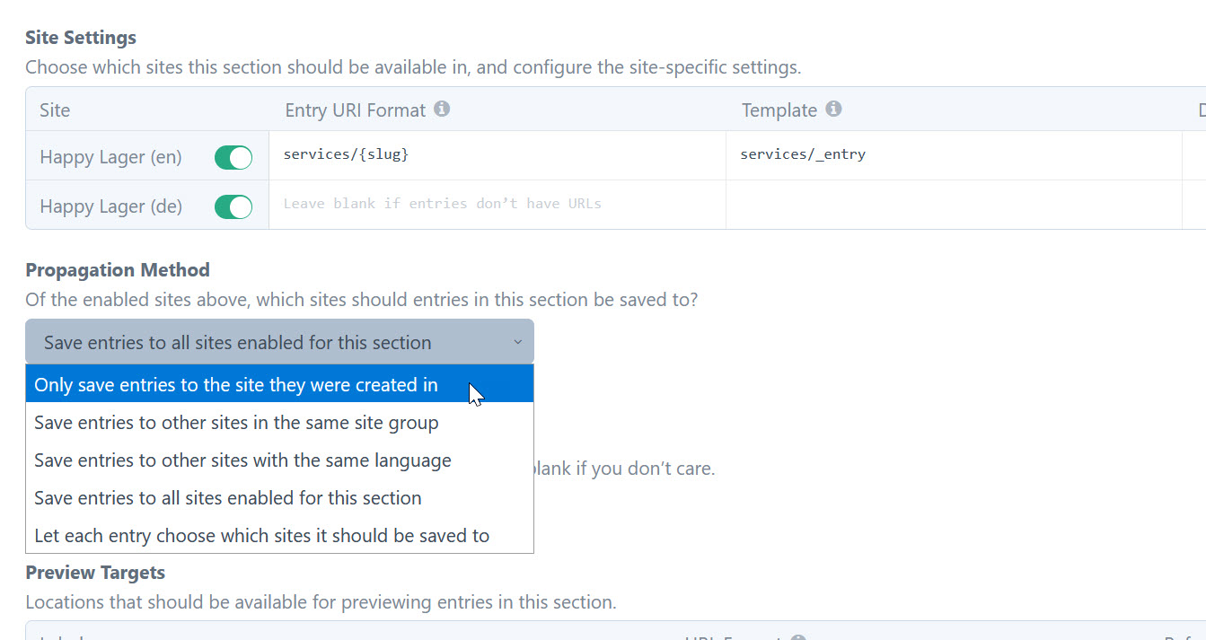This screenshot has width=1206, height=640.
Task: Click the Propagation Method dropdown chevron arrow
Action: point(517,342)
